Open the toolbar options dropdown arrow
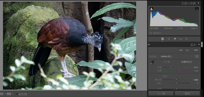Image resolution: width=204 pixels, height=97 pixels. tap(144, 94)
